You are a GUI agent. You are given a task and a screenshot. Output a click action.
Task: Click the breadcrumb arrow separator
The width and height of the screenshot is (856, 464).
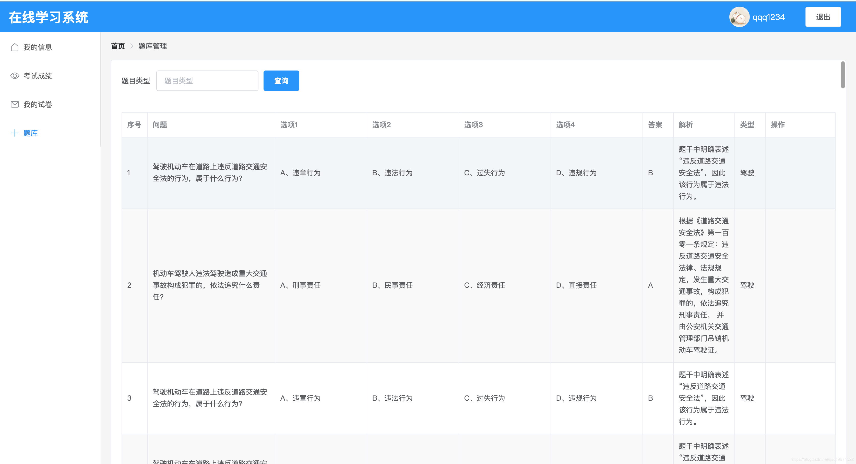pos(132,46)
